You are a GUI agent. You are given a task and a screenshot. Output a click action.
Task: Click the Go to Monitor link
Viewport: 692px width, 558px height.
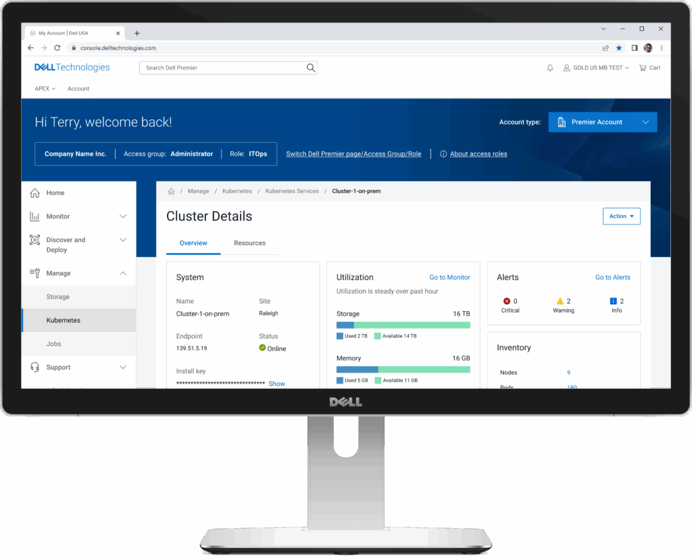pyautogui.click(x=449, y=277)
